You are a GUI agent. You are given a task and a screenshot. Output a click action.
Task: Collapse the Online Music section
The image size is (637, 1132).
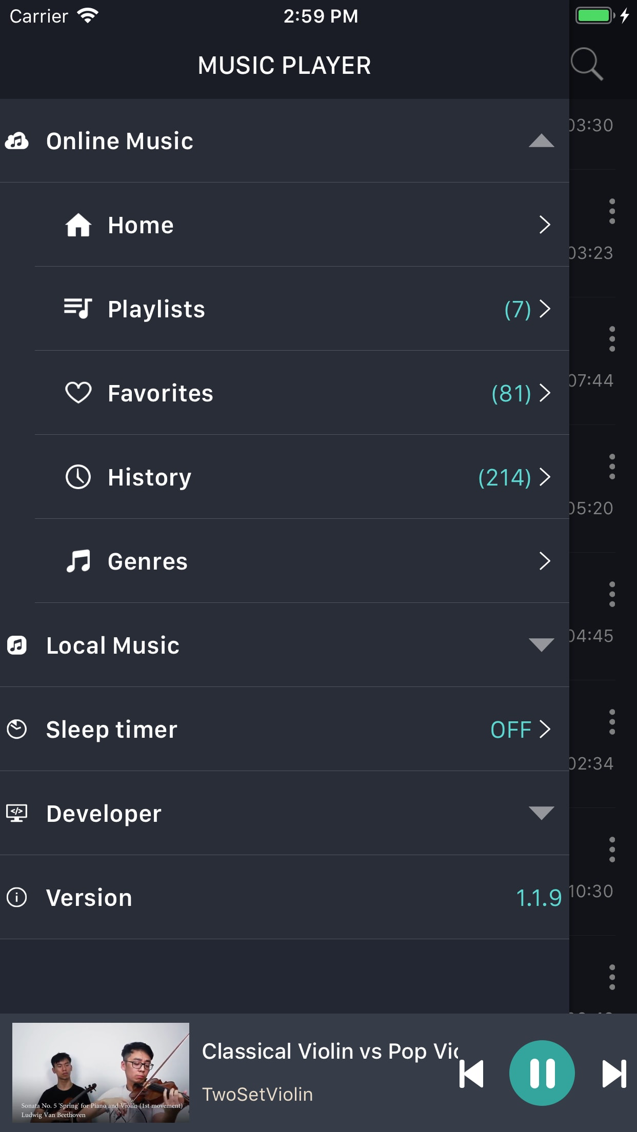tap(541, 141)
